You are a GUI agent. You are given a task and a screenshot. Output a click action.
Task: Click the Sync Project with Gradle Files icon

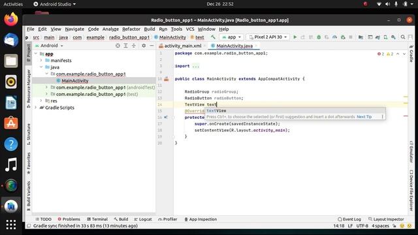378,37
